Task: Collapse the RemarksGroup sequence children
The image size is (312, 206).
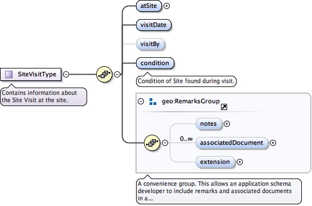Action: [165, 143]
